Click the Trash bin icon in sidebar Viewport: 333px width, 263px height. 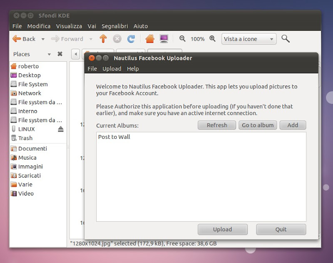point(14,138)
